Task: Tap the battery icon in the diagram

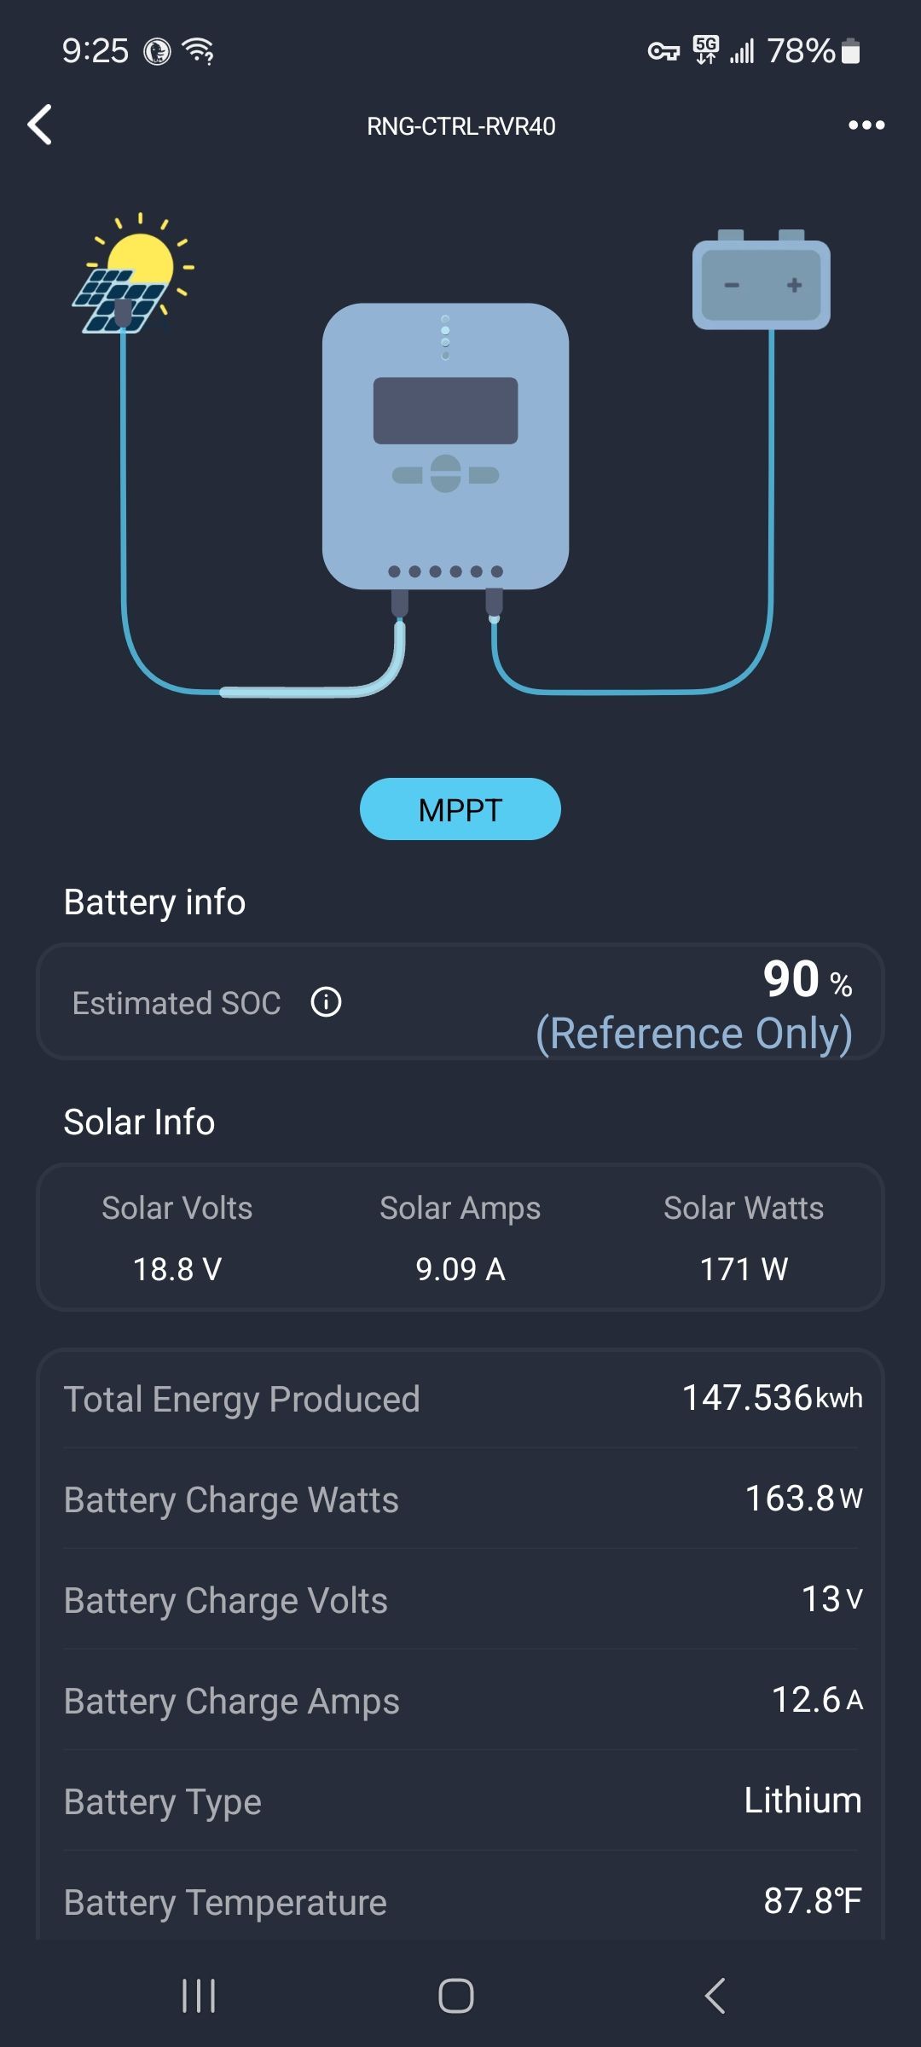Action: [x=761, y=280]
